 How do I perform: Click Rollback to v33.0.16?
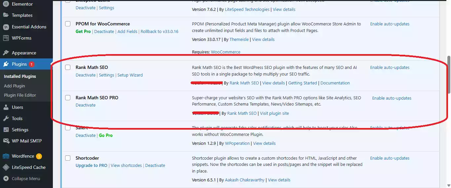coord(159,31)
